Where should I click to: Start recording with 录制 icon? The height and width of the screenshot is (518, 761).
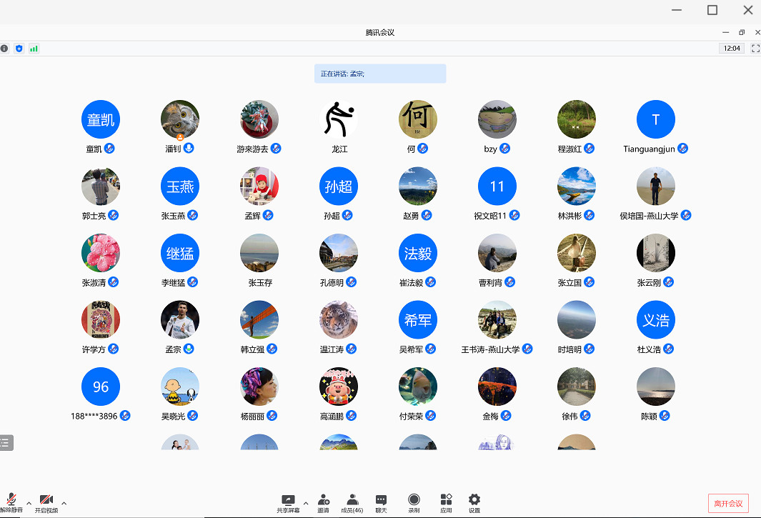point(414,502)
